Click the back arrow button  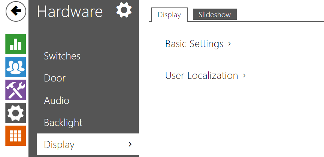tap(16, 11)
